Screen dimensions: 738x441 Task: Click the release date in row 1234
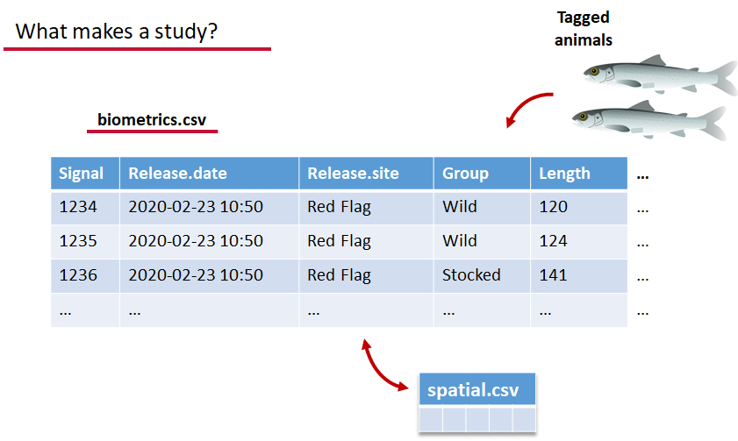[x=210, y=207]
